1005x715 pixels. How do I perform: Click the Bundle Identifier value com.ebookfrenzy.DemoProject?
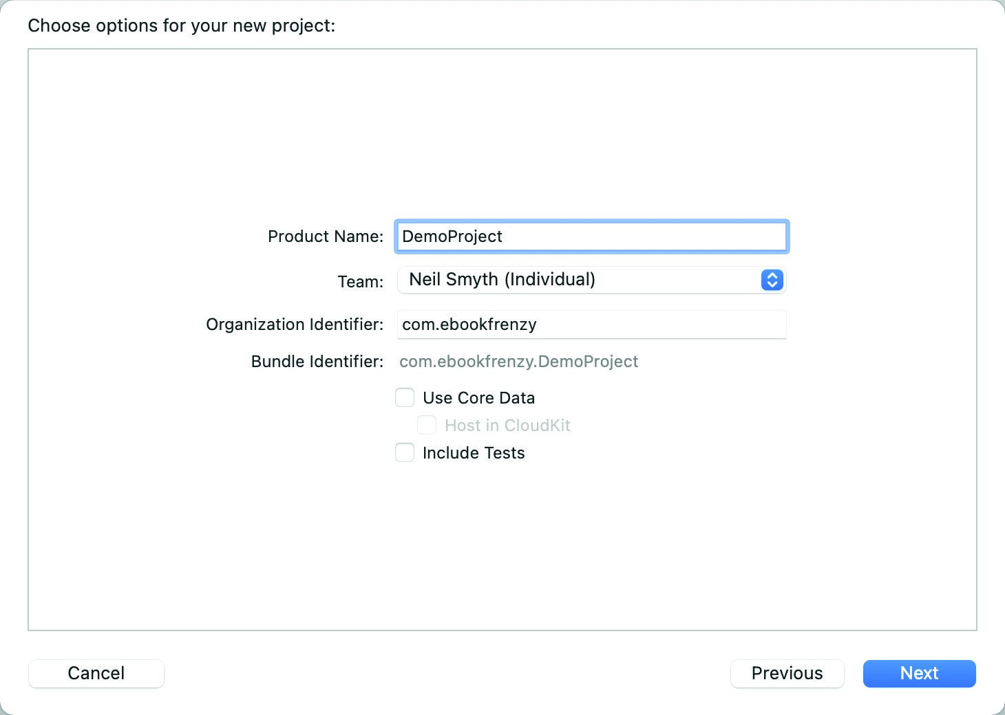[x=519, y=362]
